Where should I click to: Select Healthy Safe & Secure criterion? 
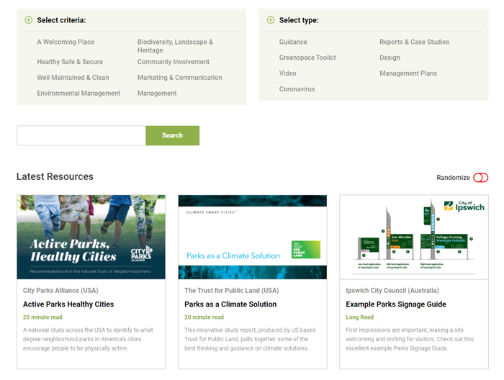[x=70, y=62]
